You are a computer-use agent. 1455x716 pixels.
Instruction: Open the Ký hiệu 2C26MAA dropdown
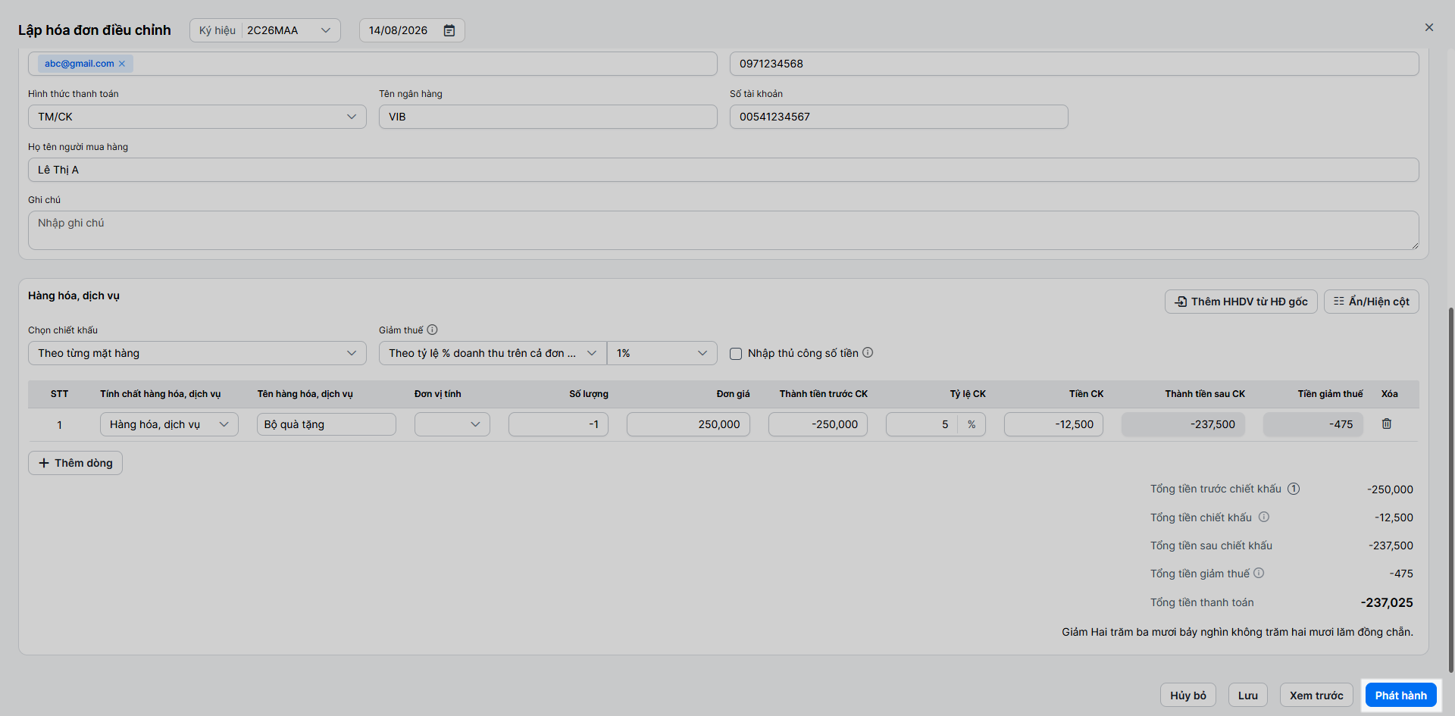click(265, 30)
